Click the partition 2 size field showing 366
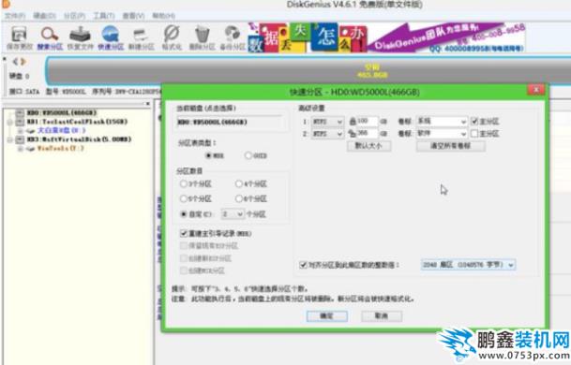 (x=368, y=134)
